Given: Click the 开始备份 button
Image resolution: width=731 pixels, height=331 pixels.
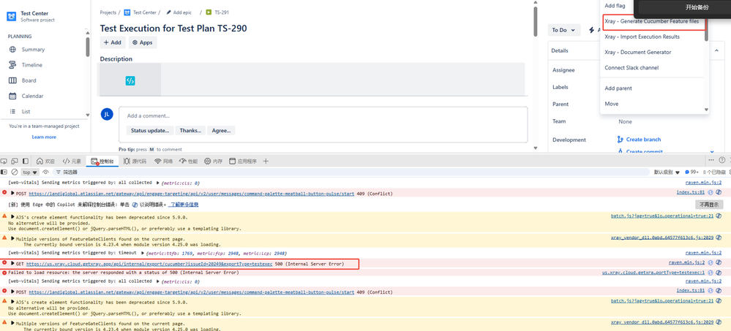Looking at the screenshot, I should (x=697, y=7).
